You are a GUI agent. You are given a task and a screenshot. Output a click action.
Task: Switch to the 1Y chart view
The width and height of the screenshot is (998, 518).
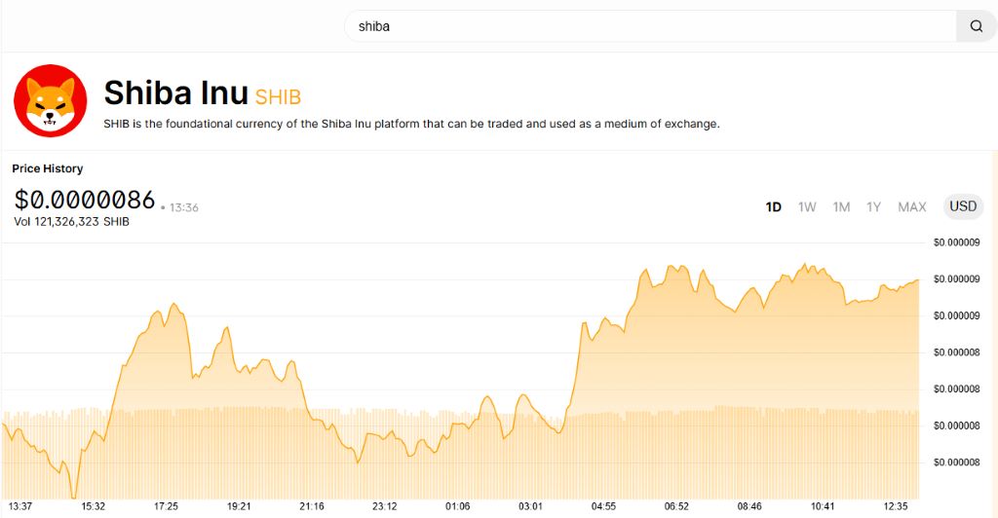(874, 206)
